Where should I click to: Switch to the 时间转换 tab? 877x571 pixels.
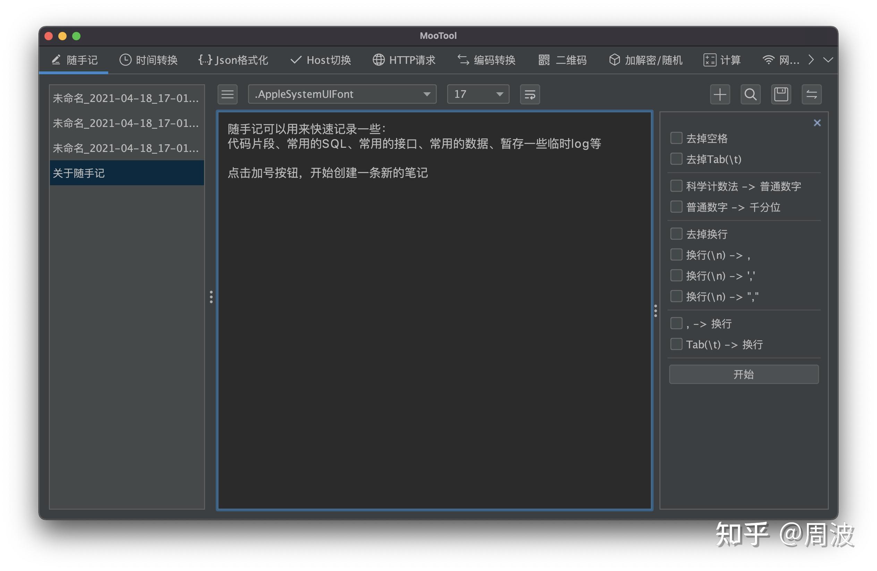(x=148, y=60)
